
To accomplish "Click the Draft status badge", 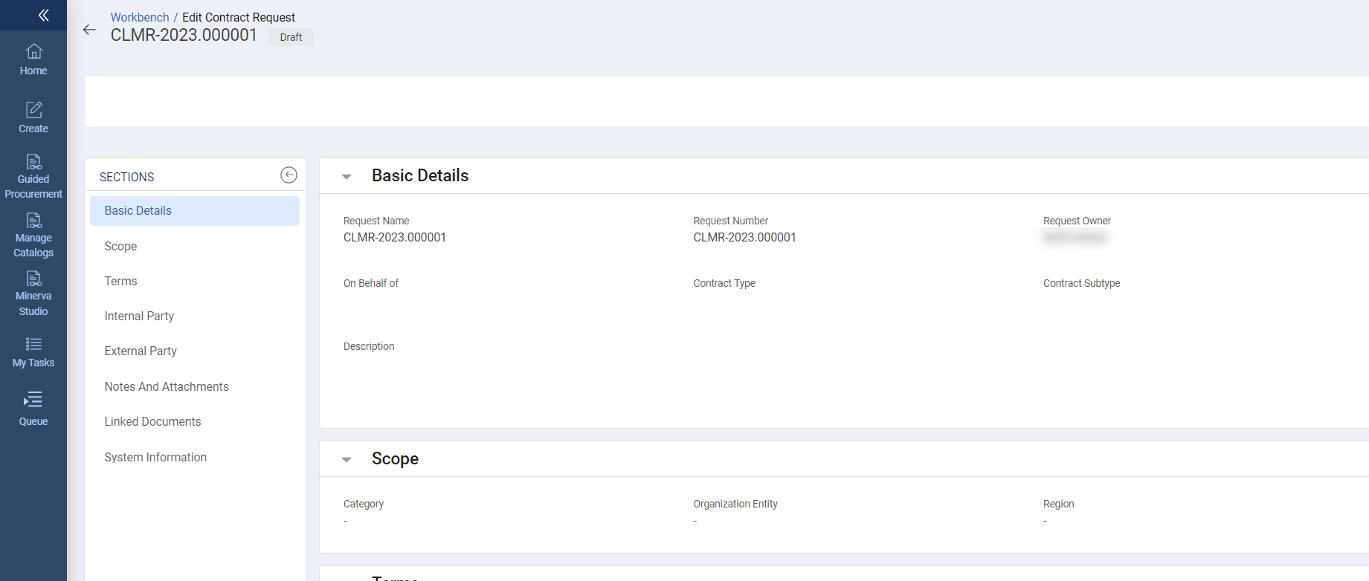I will 291,37.
